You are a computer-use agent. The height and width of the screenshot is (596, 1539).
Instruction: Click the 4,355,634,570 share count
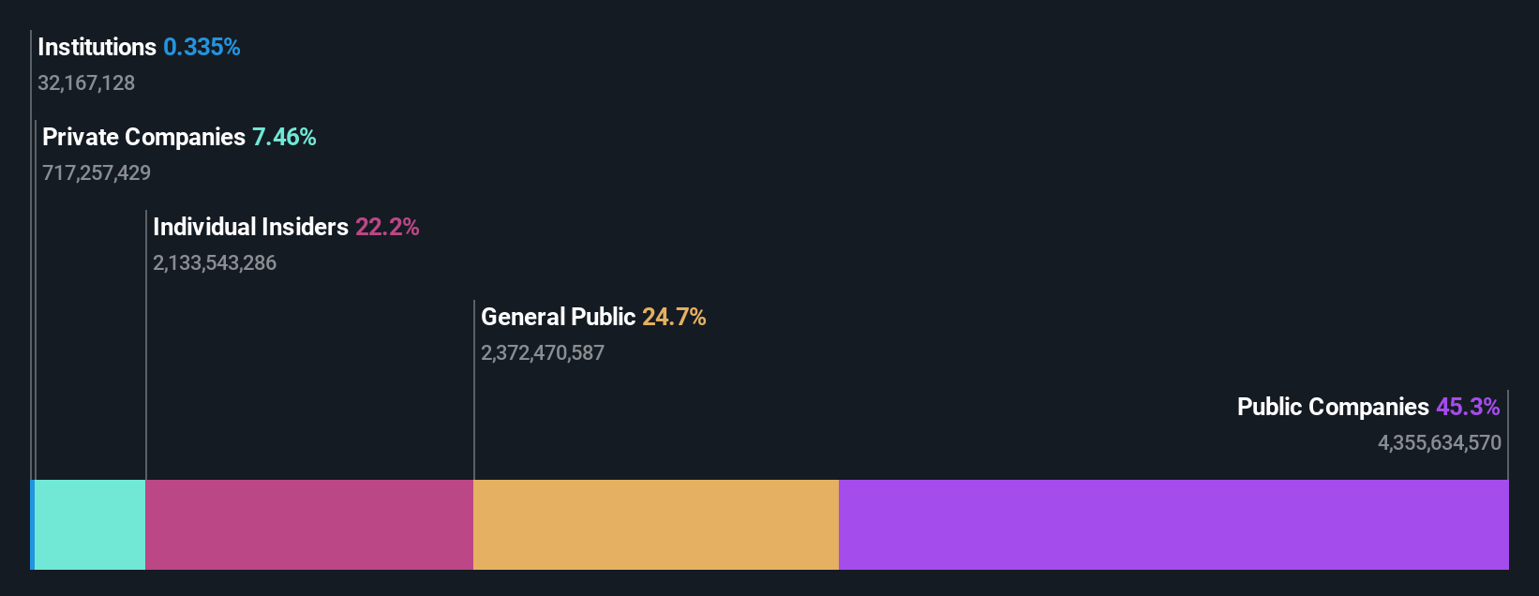coord(1440,443)
